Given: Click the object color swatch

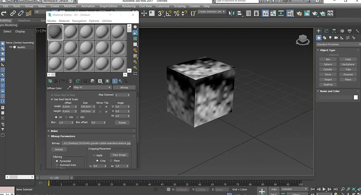Looking at the screenshot, I should pos(356,97).
